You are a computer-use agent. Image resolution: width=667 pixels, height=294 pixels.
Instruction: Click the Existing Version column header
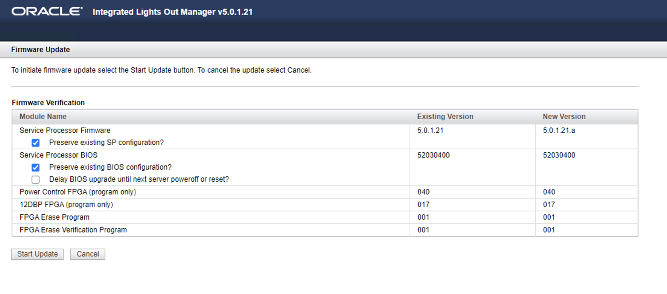[x=445, y=117]
